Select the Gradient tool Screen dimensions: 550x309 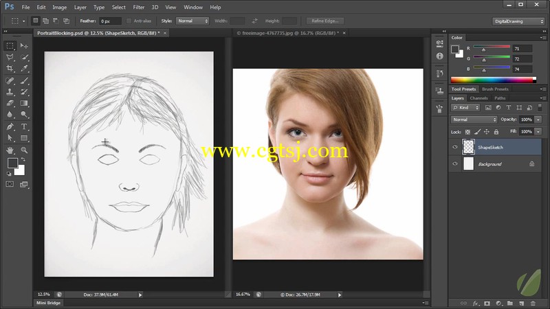(24, 103)
